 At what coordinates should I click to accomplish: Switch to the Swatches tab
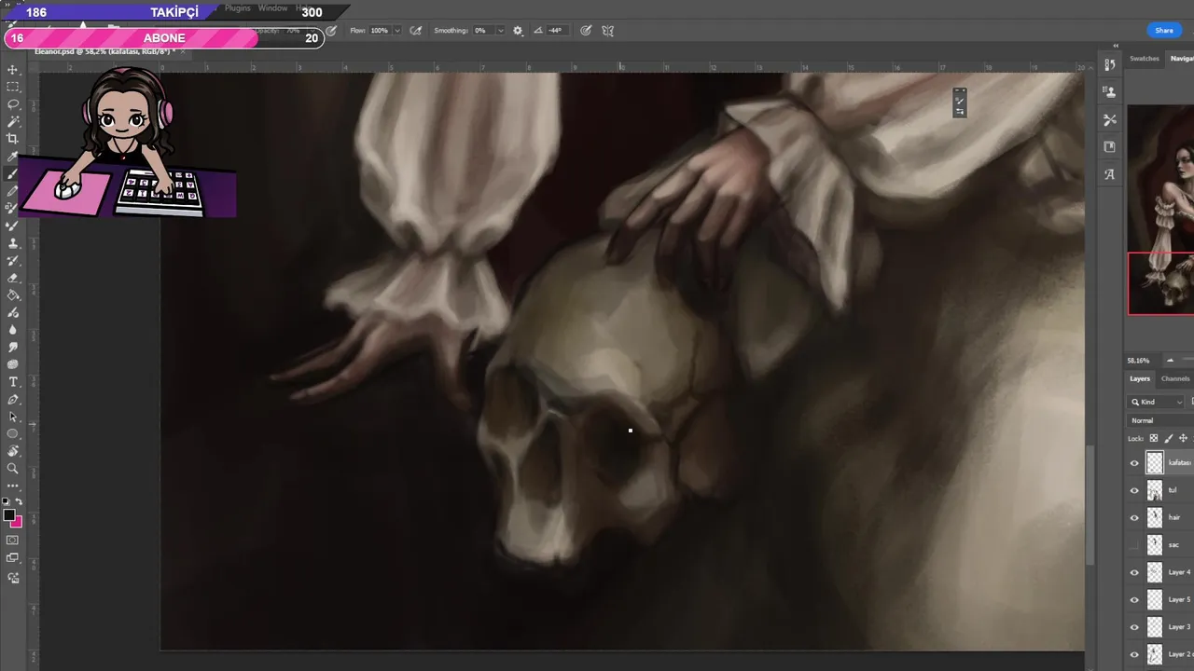pyautogui.click(x=1145, y=59)
